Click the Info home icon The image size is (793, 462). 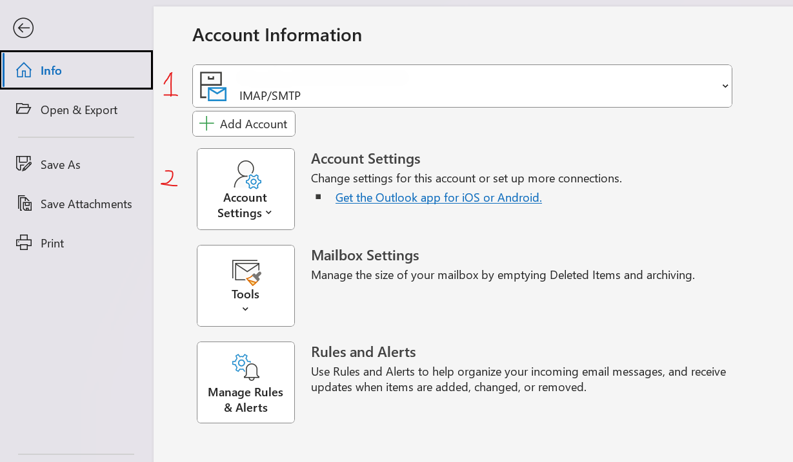[x=24, y=70]
